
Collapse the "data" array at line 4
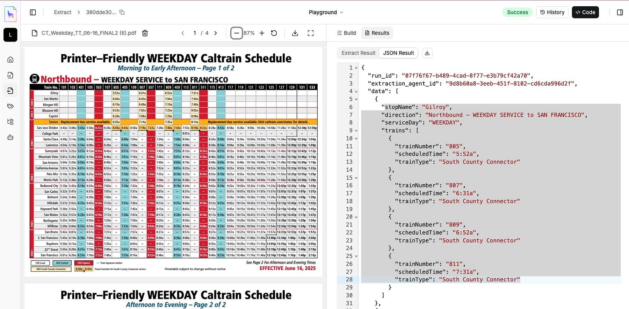click(356, 91)
